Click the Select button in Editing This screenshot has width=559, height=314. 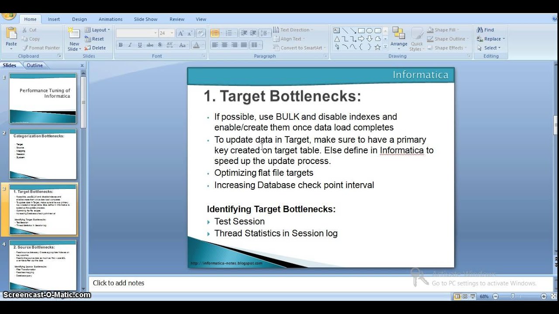(489, 48)
